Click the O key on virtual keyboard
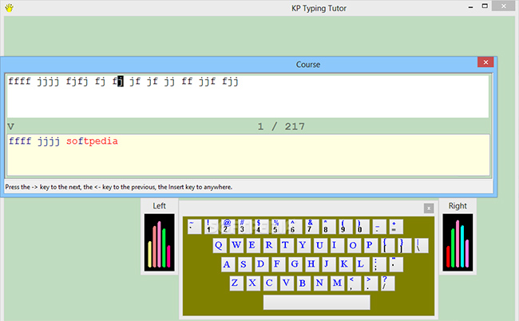 [353, 246]
